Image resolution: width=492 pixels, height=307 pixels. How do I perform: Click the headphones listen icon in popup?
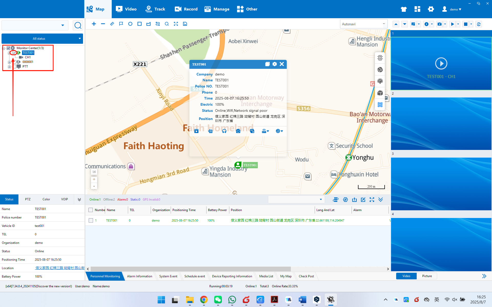point(224,131)
